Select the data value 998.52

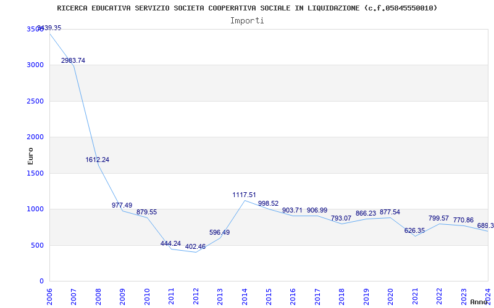tap(269, 203)
